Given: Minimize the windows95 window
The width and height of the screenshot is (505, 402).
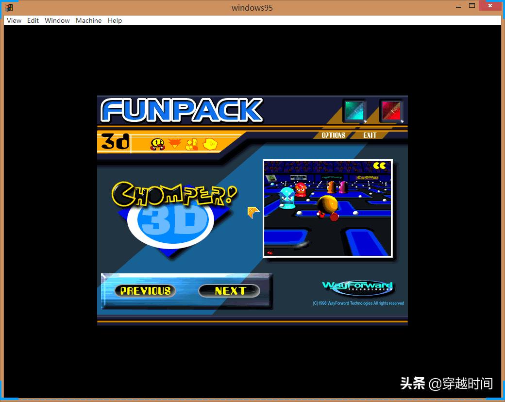Looking at the screenshot, I should point(458,6).
